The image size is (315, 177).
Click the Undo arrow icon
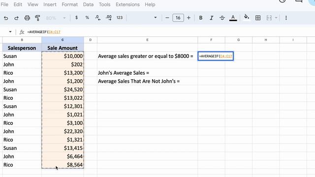[x=6, y=18]
